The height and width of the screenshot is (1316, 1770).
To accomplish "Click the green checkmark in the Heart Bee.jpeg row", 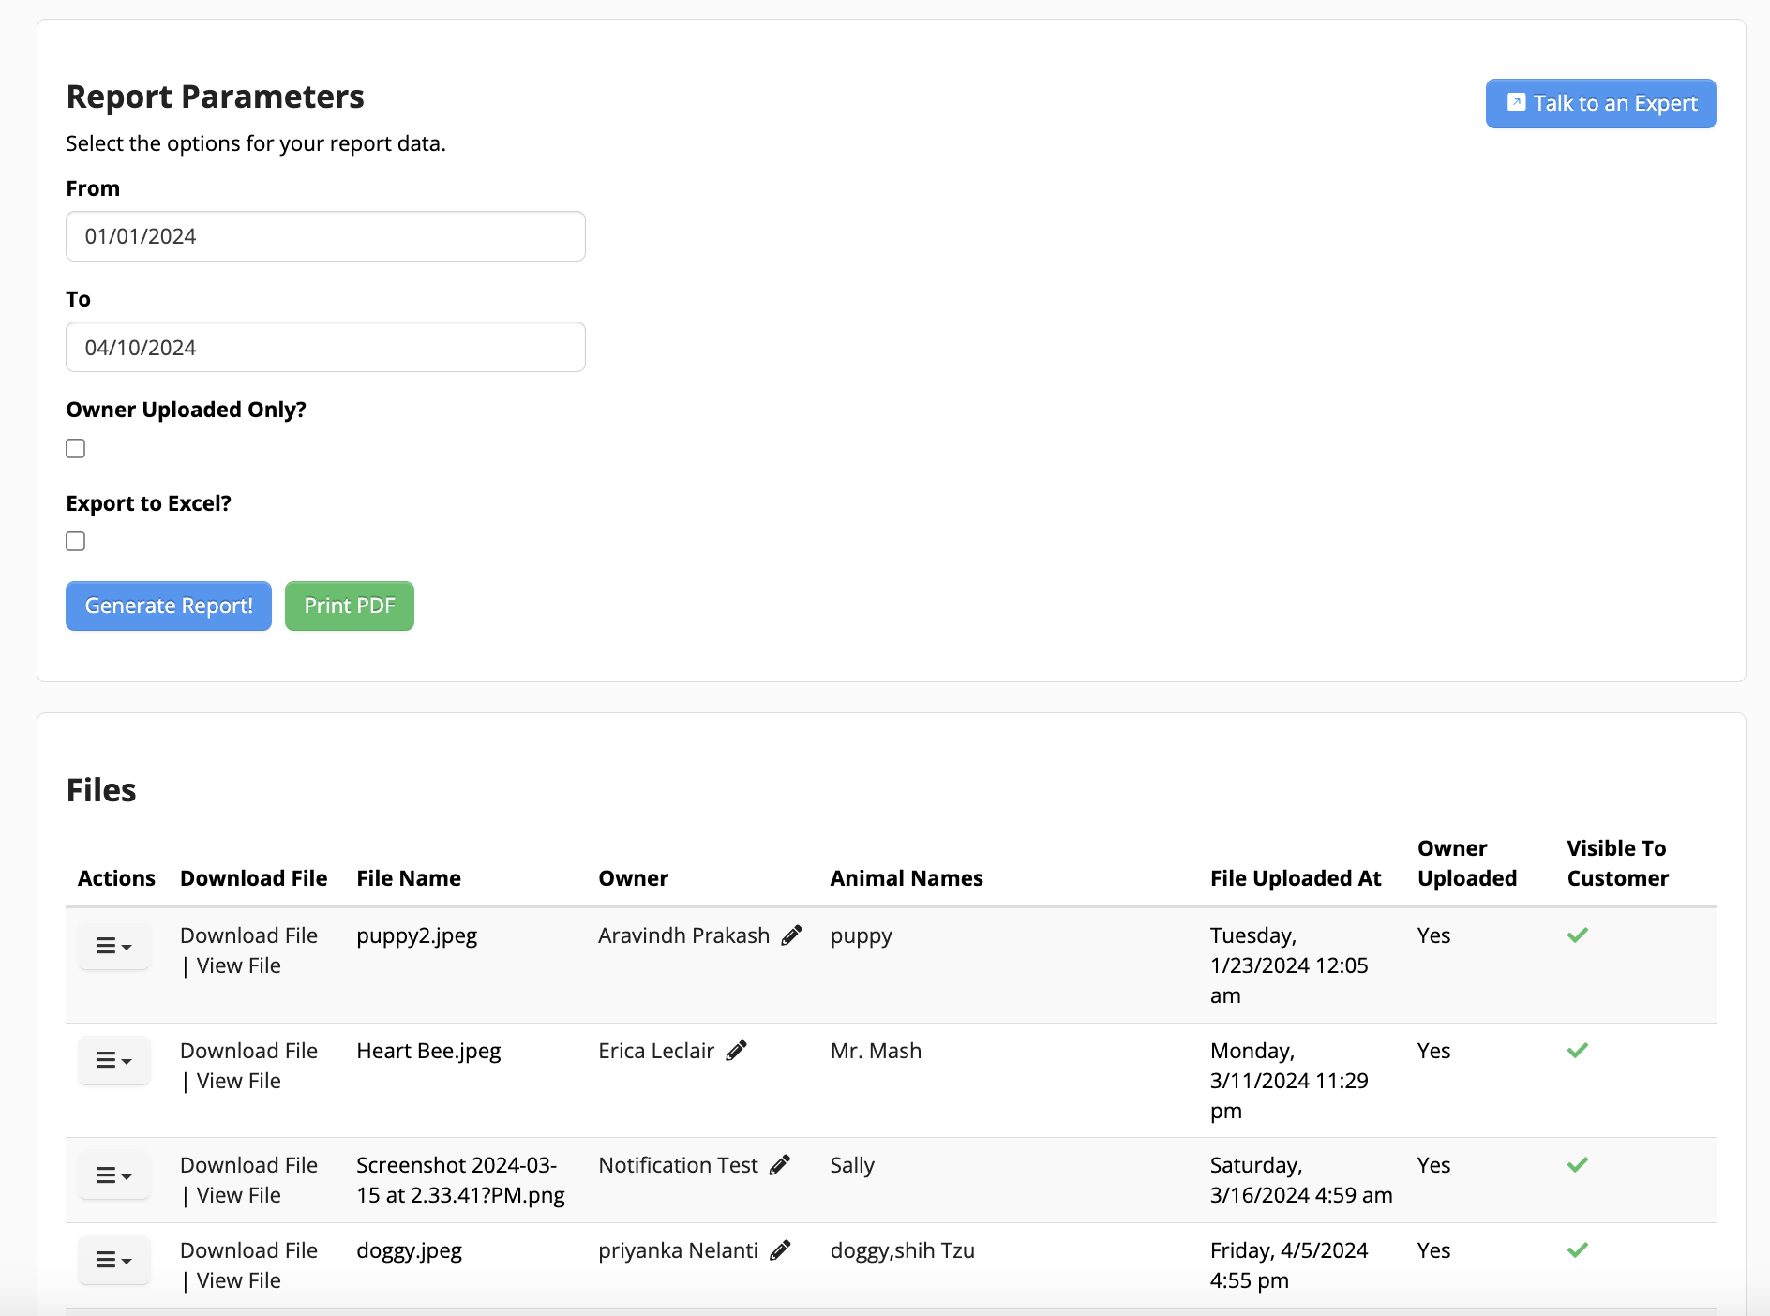I will point(1578,1050).
